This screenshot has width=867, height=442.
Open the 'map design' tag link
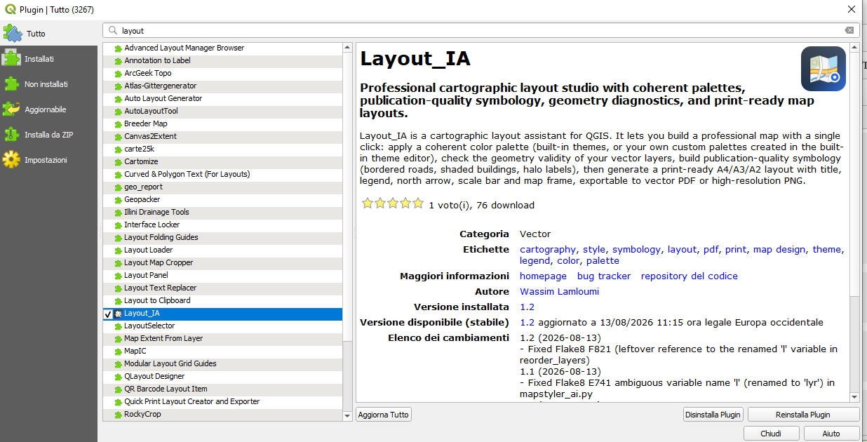click(x=780, y=249)
